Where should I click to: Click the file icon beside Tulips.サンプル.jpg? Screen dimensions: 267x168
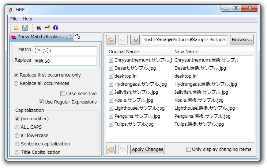click(x=111, y=124)
